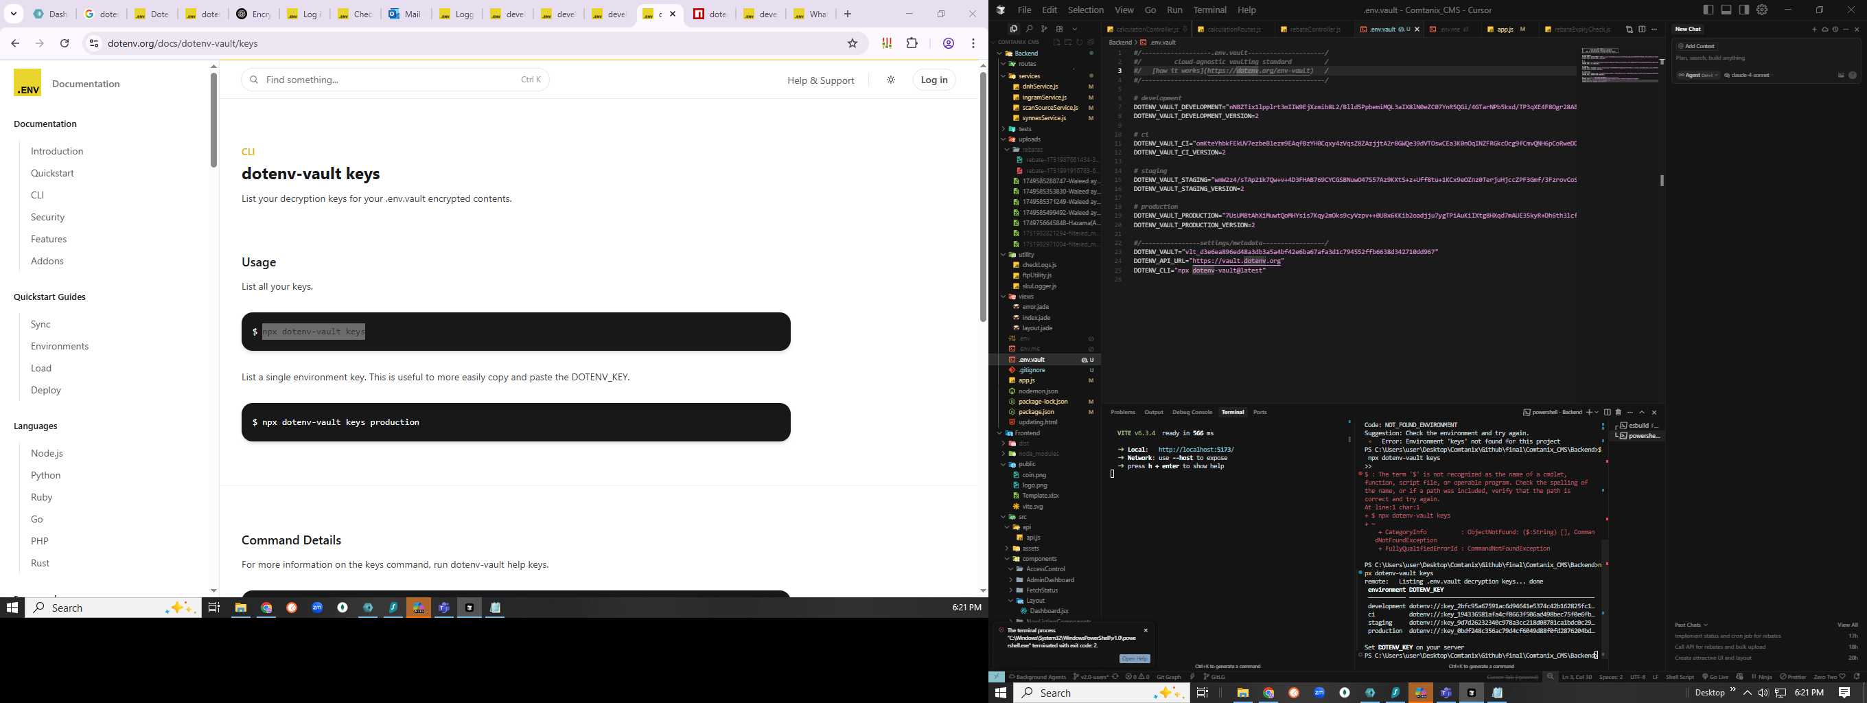1867x703 pixels.
Task: Switch to the Debug Console tab
Action: pyautogui.click(x=1192, y=412)
